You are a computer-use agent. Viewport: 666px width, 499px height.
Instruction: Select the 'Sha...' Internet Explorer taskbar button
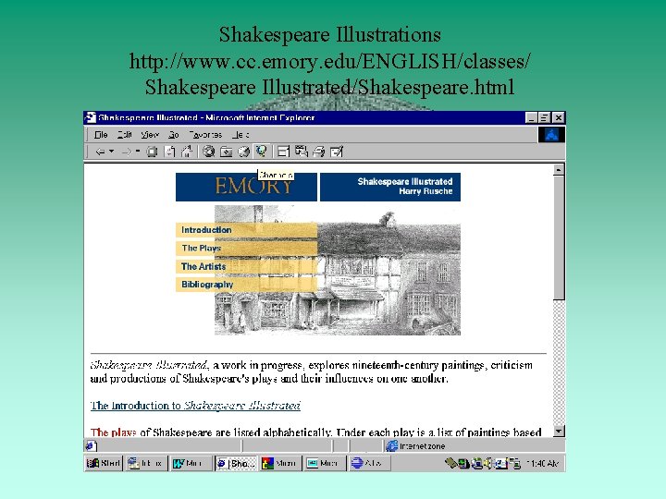coord(236,463)
